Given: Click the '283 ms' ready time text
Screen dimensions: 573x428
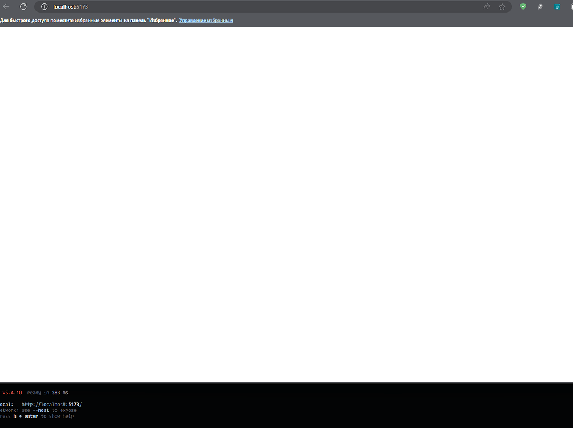Looking at the screenshot, I should 60,393.
